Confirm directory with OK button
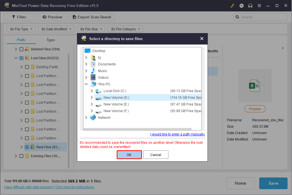This screenshot has height=195, width=292. [129, 155]
